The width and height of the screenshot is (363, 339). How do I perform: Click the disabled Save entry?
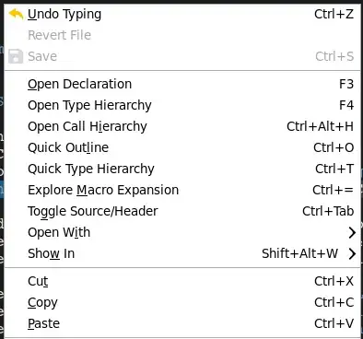[182, 56]
